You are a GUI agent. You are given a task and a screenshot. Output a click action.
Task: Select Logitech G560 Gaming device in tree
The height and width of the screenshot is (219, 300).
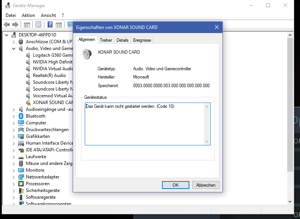(x=52, y=55)
